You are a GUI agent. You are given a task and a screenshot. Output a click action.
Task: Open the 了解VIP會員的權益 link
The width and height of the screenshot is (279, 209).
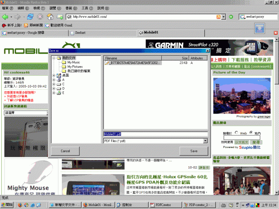click(20, 100)
